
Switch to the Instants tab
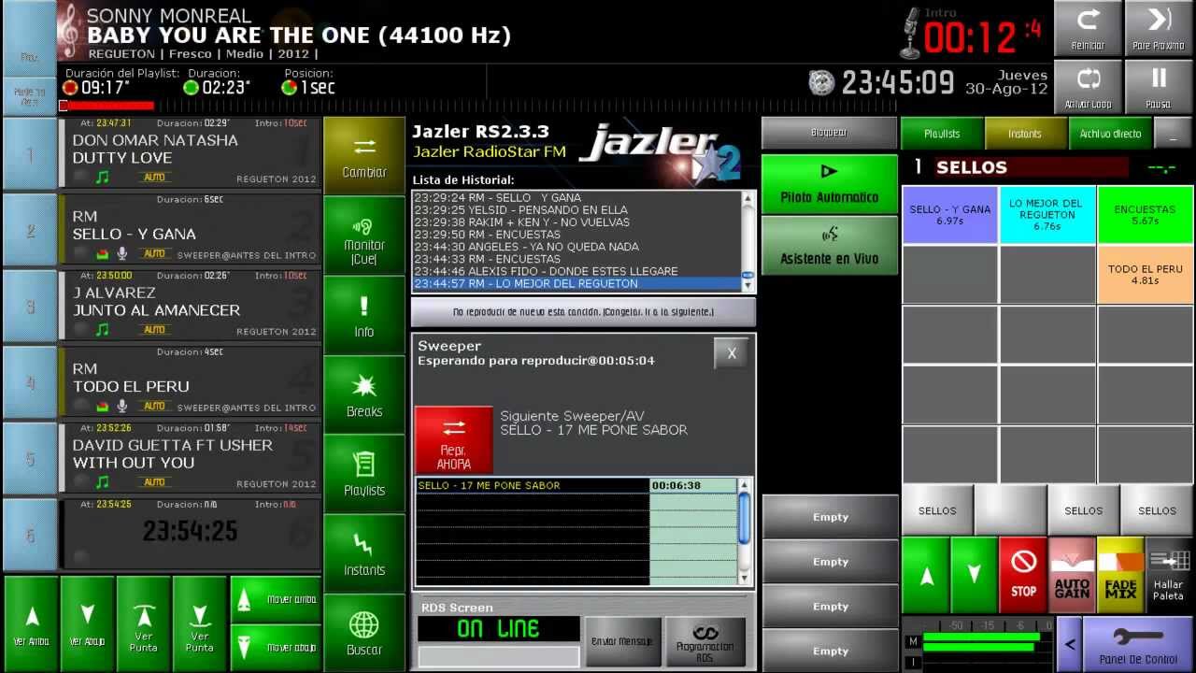[1025, 134]
